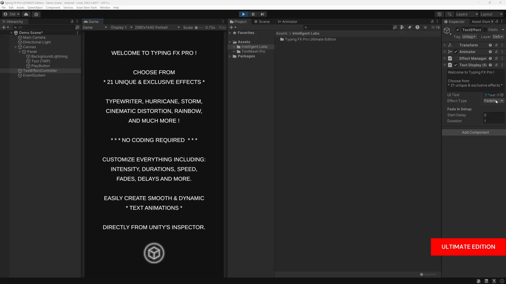Select the Layers dropdown in top bar

466,14
